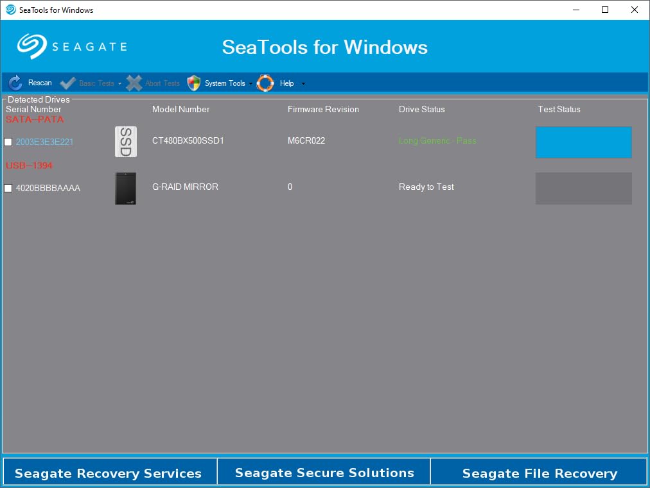The width and height of the screenshot is (650, 488).
Task: Click the Serial Number column header
Action: coord(33,109)
